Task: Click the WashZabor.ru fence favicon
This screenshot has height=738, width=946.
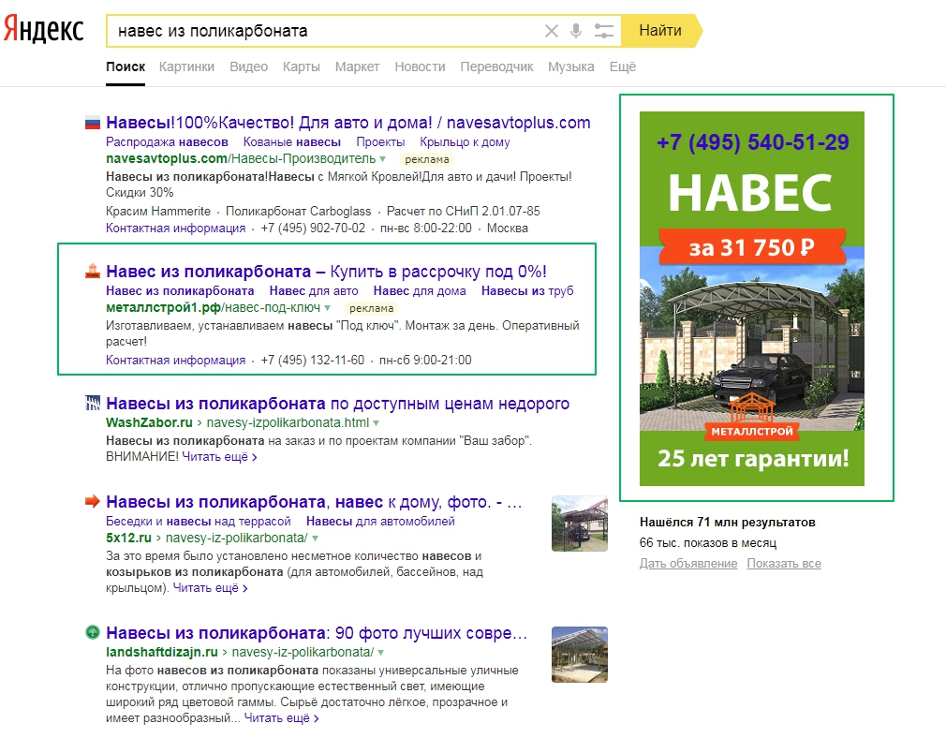Action: [93, 403]
